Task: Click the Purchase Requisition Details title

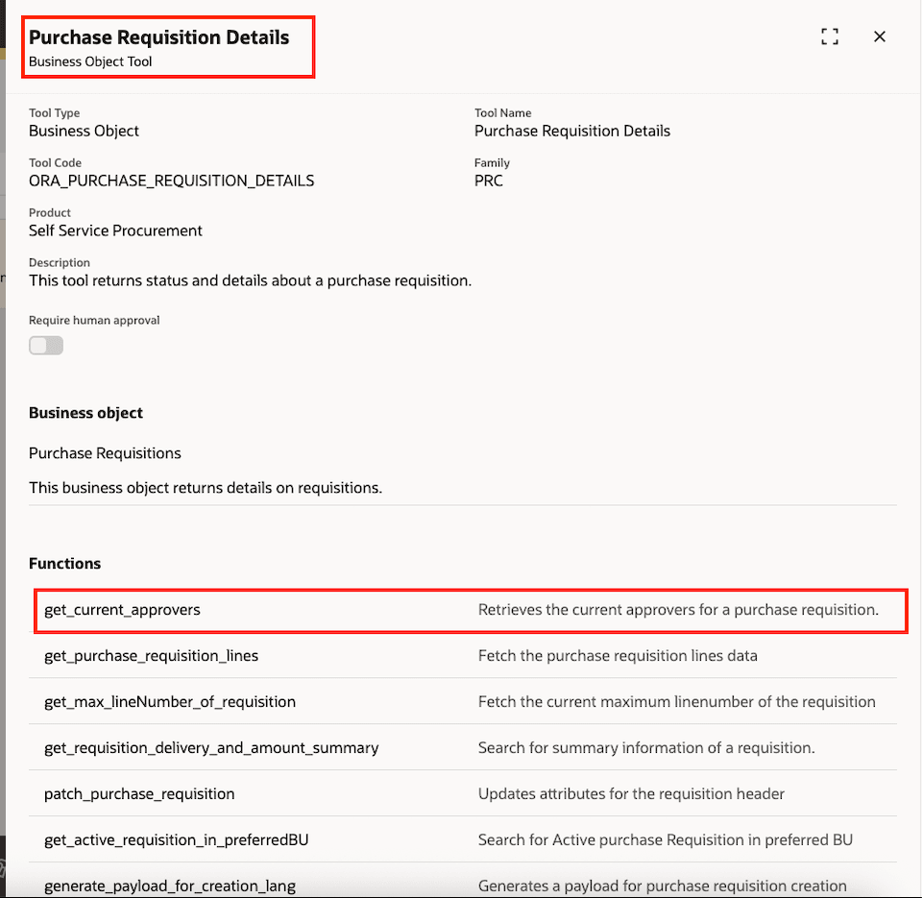Action: click(x=158, y=36)
